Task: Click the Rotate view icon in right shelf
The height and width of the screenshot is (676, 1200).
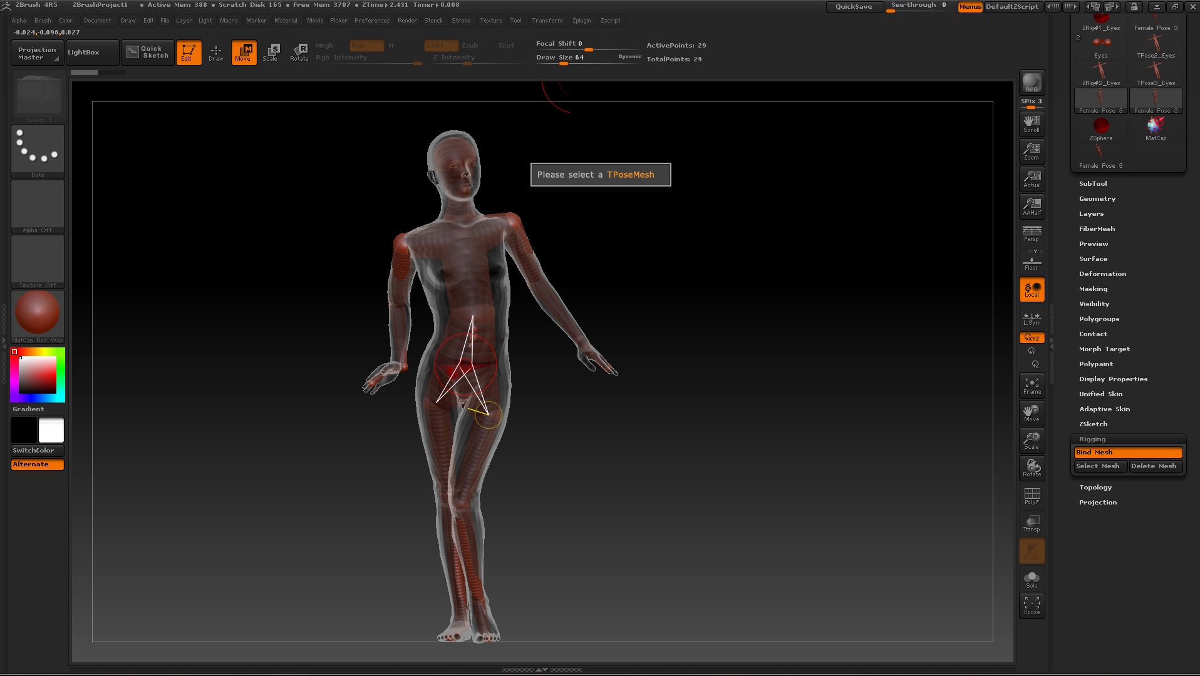Action: 1032,468
